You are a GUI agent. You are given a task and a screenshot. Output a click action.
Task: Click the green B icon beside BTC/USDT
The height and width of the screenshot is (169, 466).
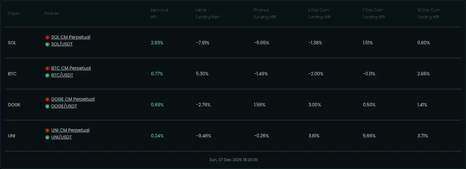(x=47, y=75)
